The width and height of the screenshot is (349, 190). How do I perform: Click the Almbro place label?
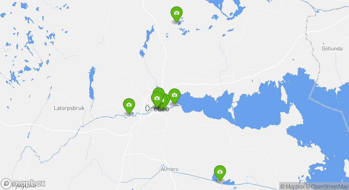(169, 169)
